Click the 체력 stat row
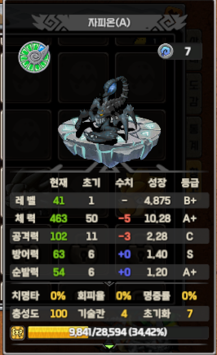Image resolution: width=217 pixels, height=355 pixels. (110, 218)
